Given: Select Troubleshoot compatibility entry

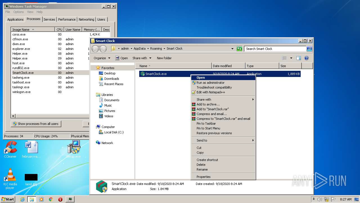Looking at the screenshot, I should point(223,87).
